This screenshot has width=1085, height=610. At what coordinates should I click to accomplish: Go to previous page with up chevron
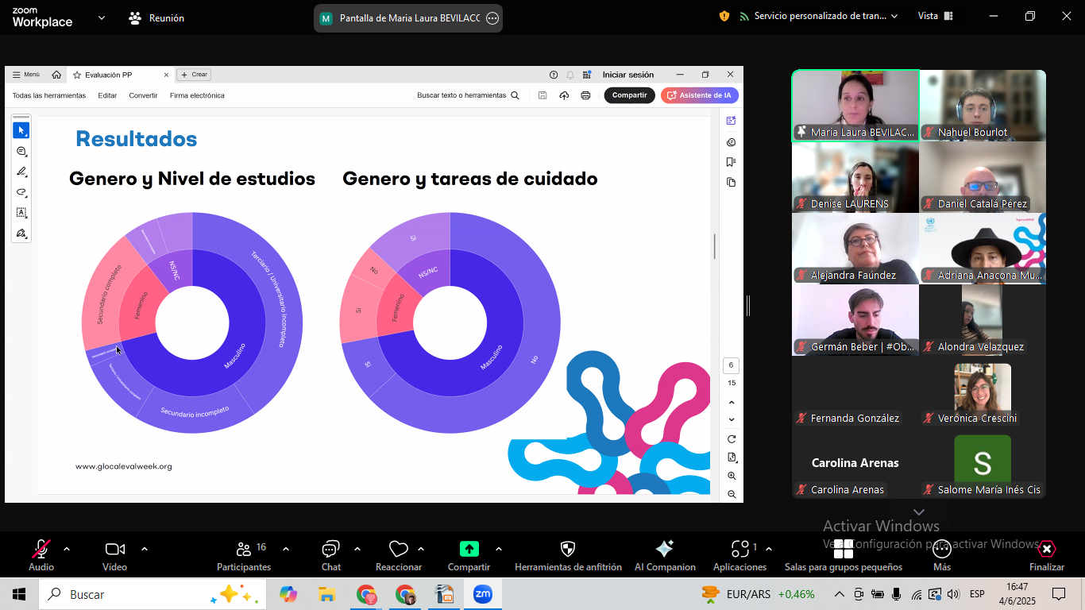(x=732, y=403)
